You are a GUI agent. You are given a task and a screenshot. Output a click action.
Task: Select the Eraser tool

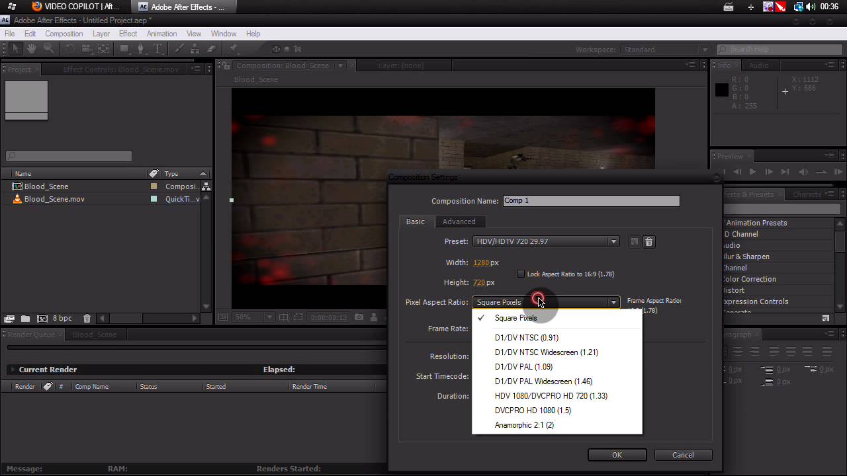(212, 49)
